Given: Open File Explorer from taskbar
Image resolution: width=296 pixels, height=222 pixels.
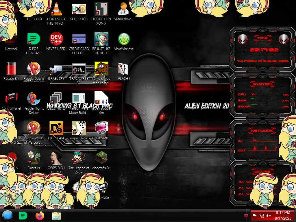Looking at the screenshot, I should (x=56, y=216).
